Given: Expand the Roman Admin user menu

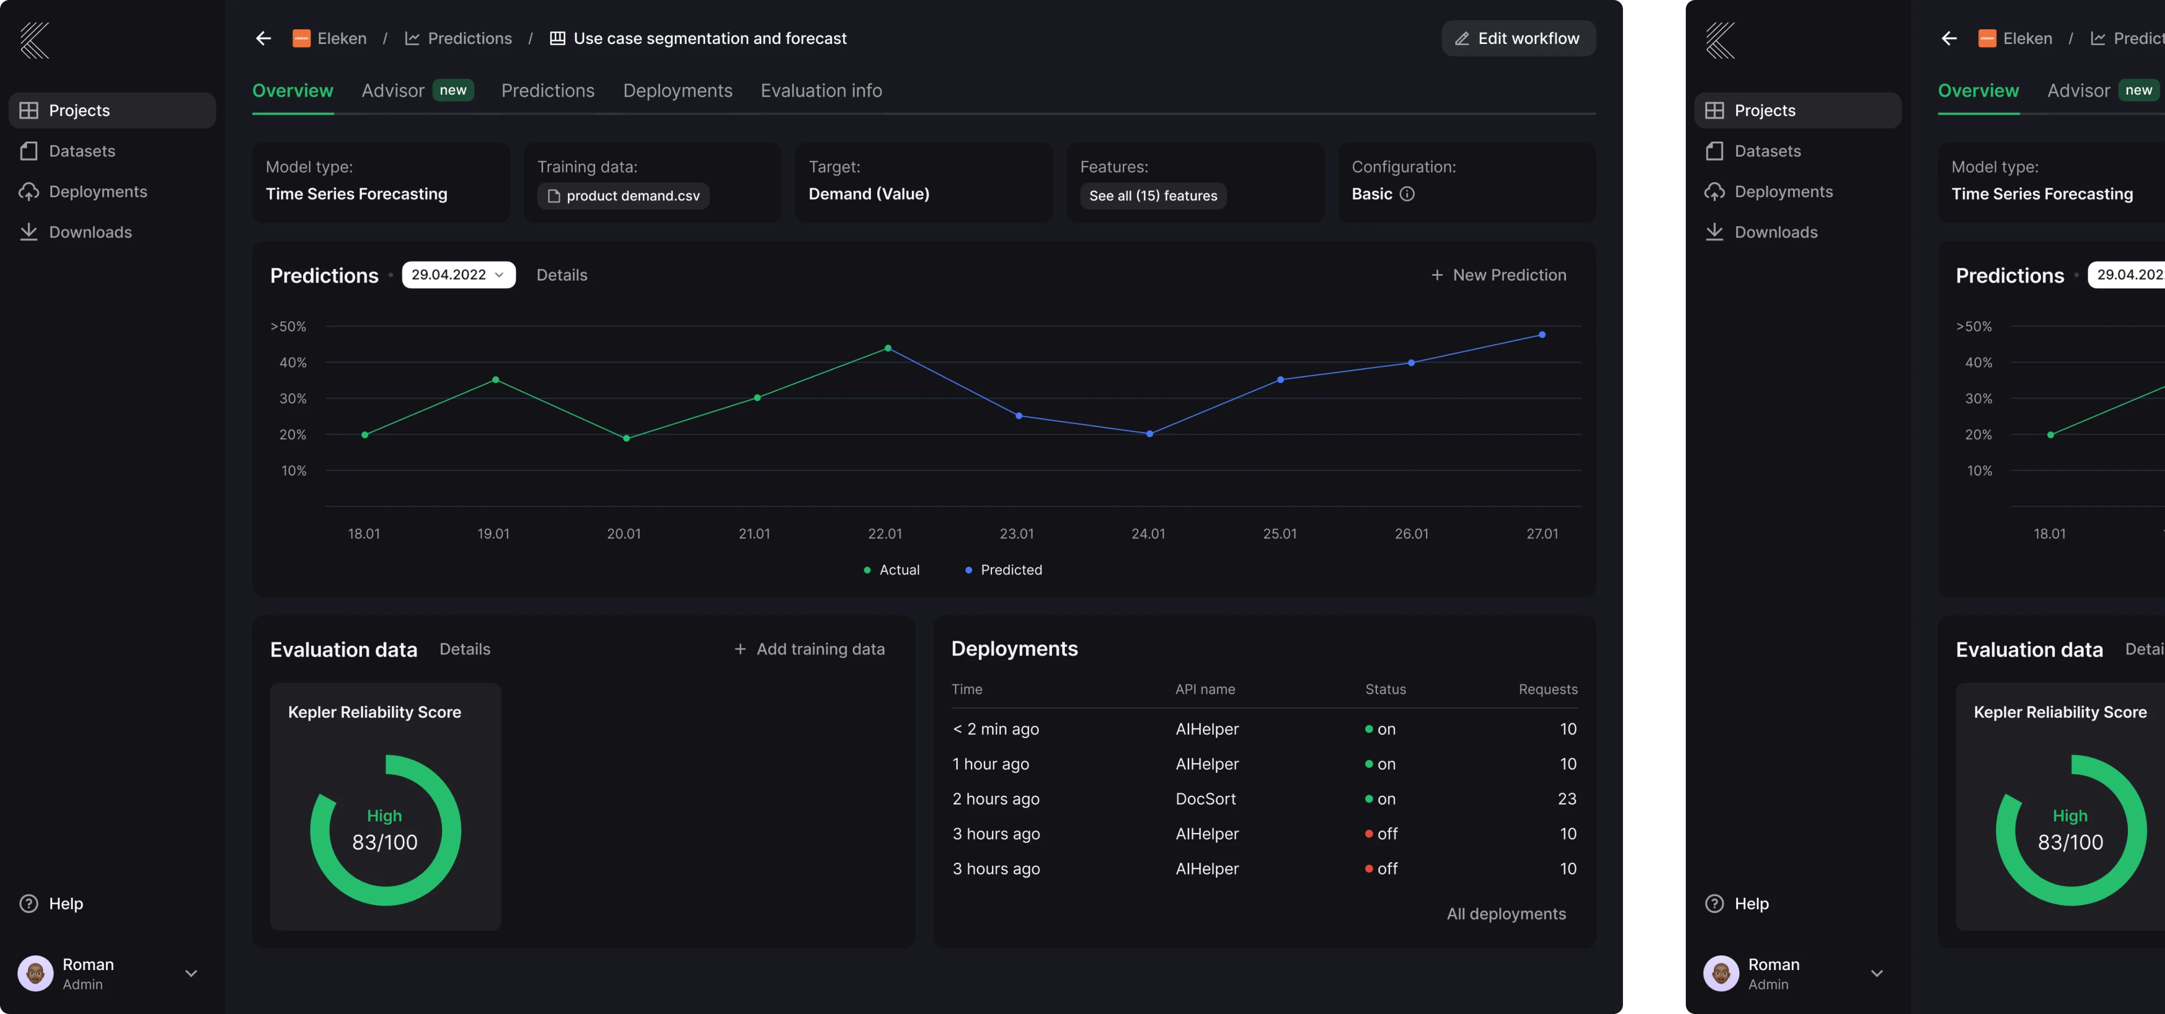Looking at the screenshot, I should (x=191, y=974).
